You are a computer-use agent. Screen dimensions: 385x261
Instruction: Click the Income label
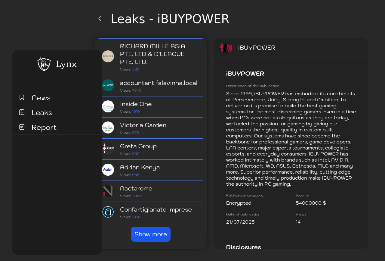pos(302,195)
